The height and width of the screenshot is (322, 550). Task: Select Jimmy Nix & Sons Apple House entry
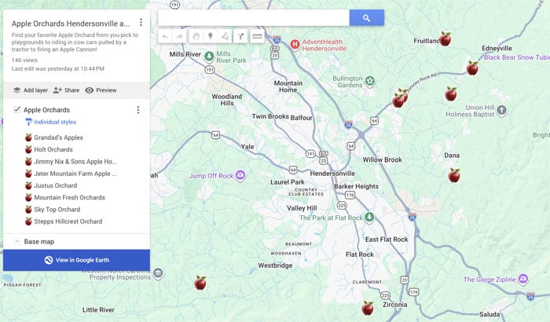click(x=75, y=162)
